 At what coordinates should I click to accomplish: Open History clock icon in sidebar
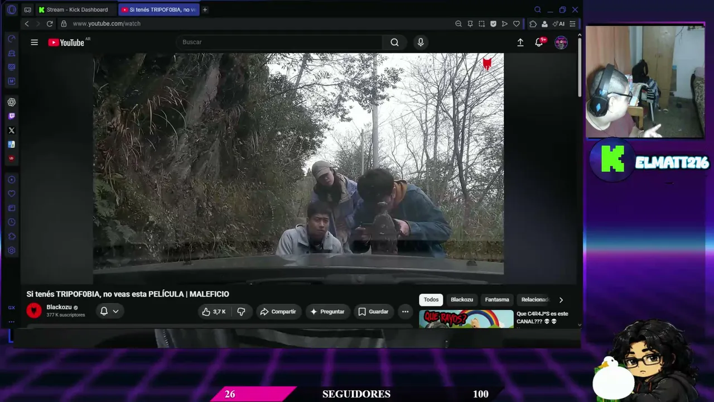point(11,222)
